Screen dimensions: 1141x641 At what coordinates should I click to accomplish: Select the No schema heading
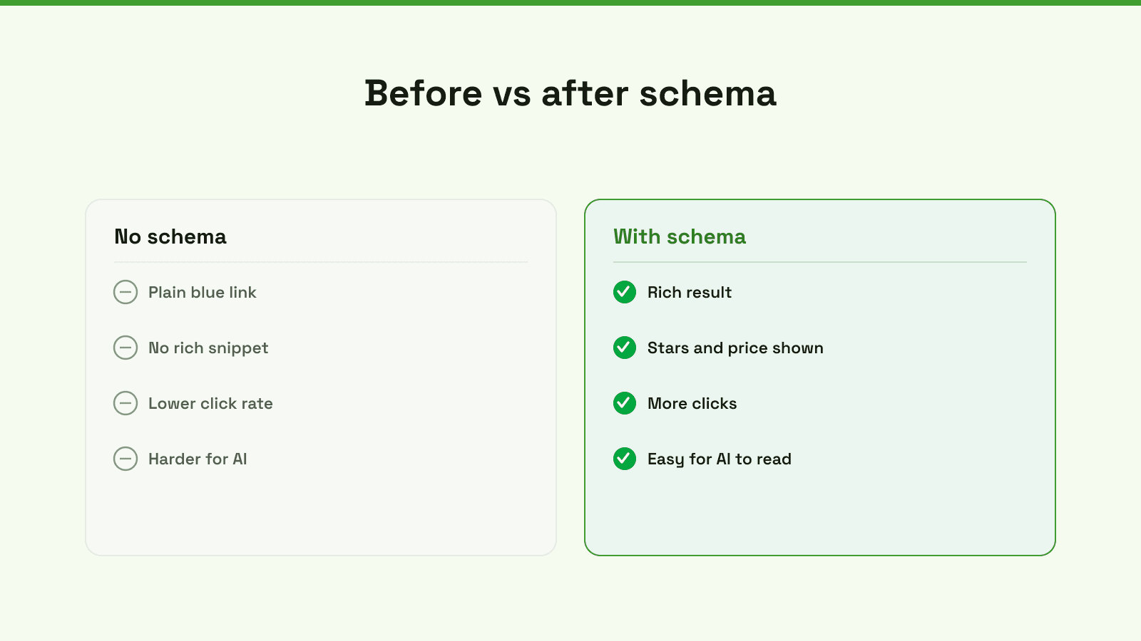coord(170,236)
